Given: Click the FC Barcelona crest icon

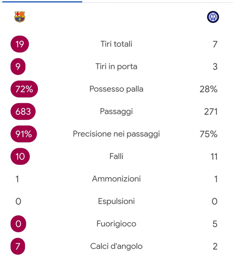Looking at the screenshot, I should click(20, 17).
